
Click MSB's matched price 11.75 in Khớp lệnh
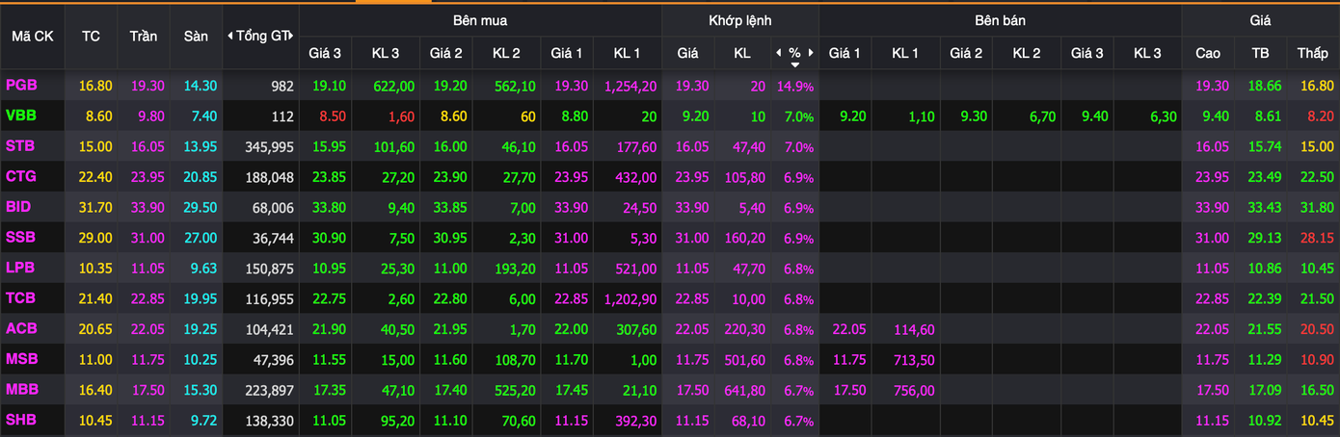pyautogui.click(x=691, y=359)
